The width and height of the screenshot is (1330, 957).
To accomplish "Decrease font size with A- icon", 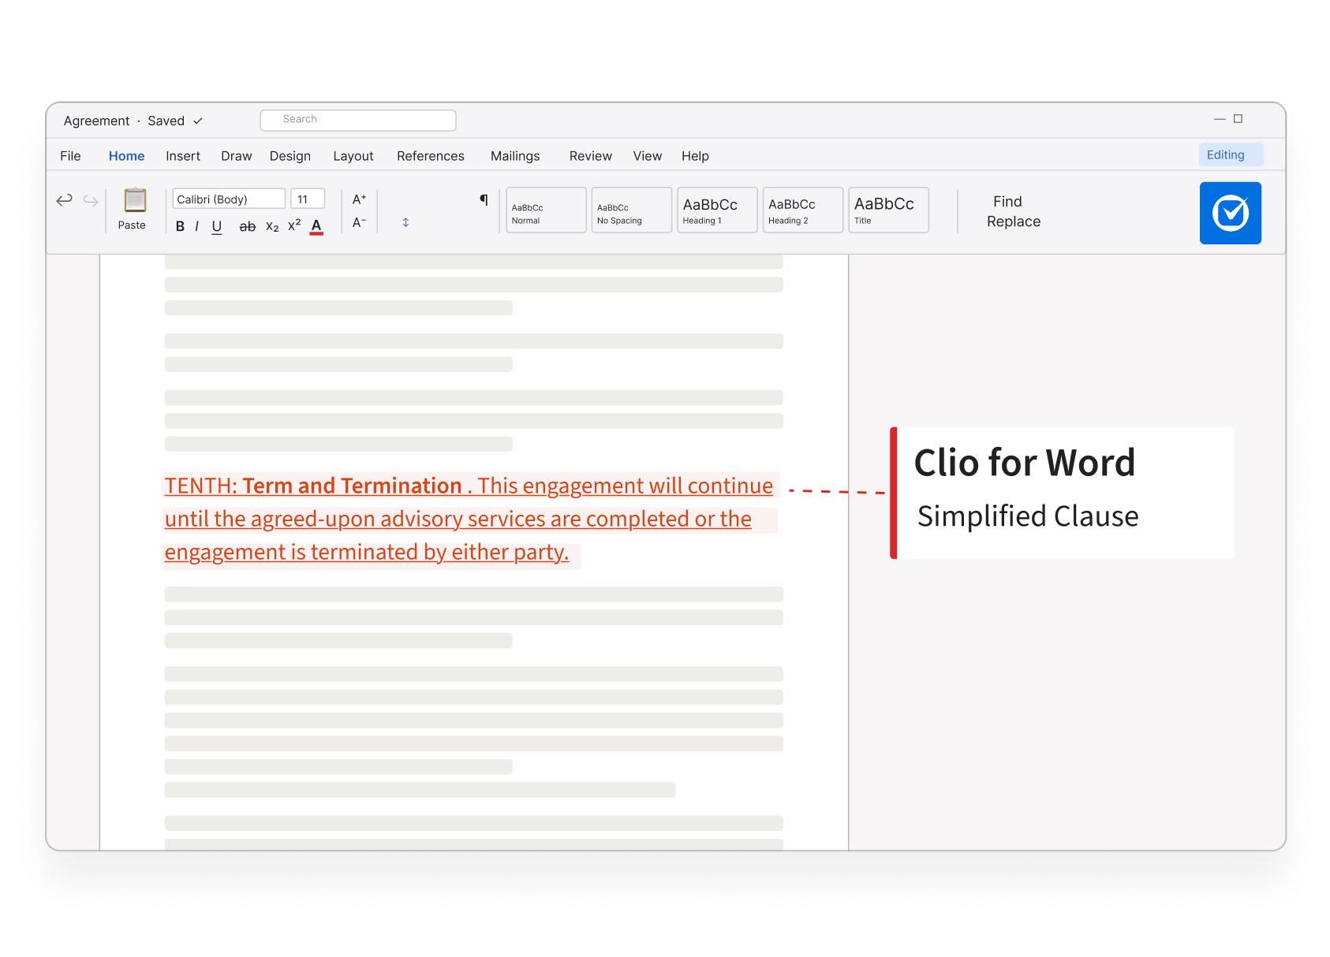I will 359,223.
